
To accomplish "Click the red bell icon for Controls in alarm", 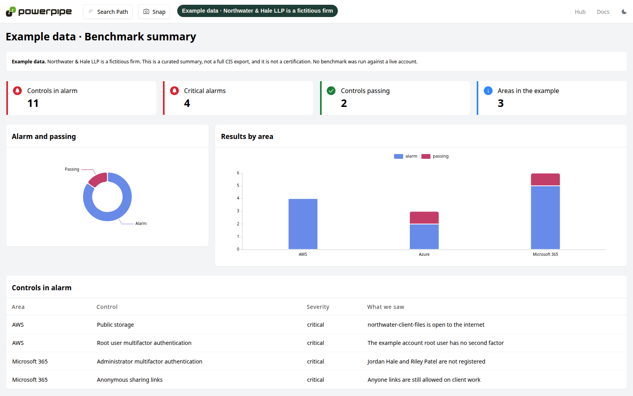I will coord(17,91).
